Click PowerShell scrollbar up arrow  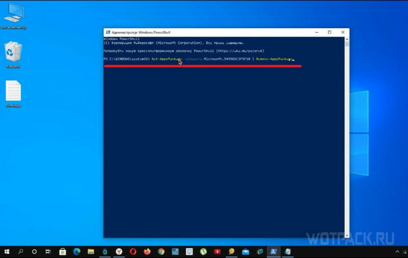pos(347,39)
